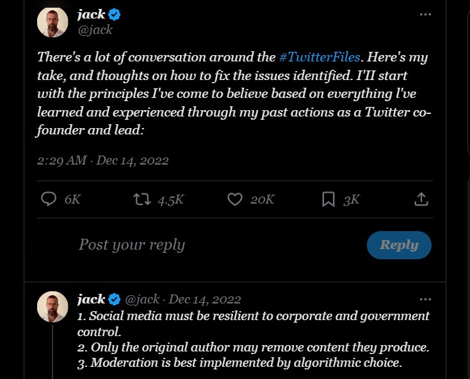This screenshot has height=379, width=470.
Task: Click jack's profile photo on the threaded reply
Action: tap(53, 307)
